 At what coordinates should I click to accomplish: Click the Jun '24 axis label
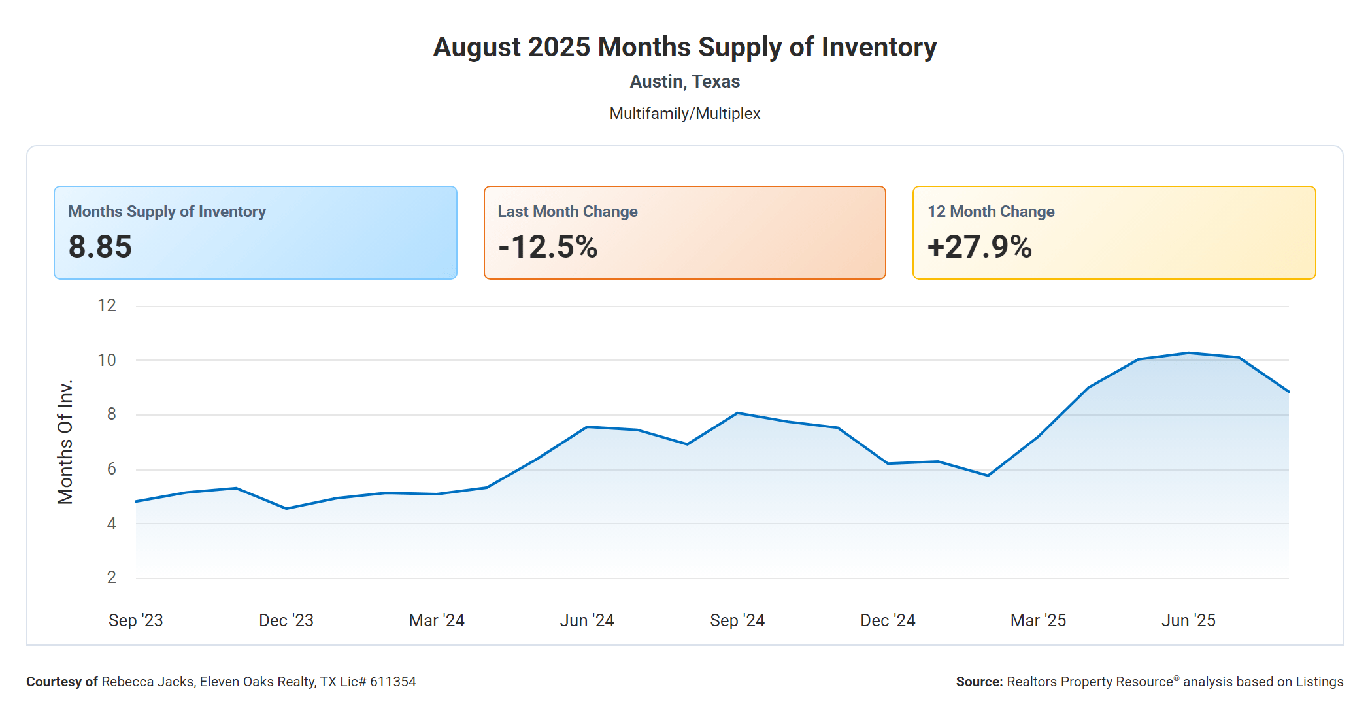587,620
